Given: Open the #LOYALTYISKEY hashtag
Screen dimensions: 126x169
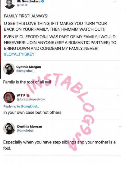Looking at the screenshot, I should [19, 54].
